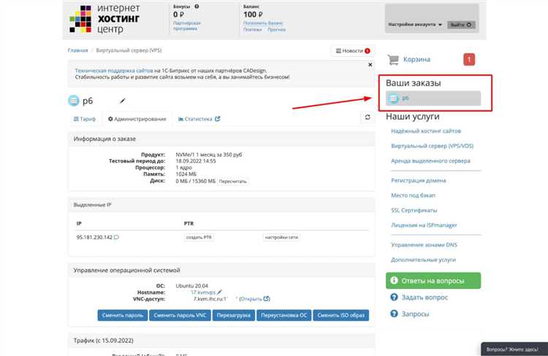Click создать PTR button
Screen dimensions: 548x356
pyautogui.click(x=199, y=237)
